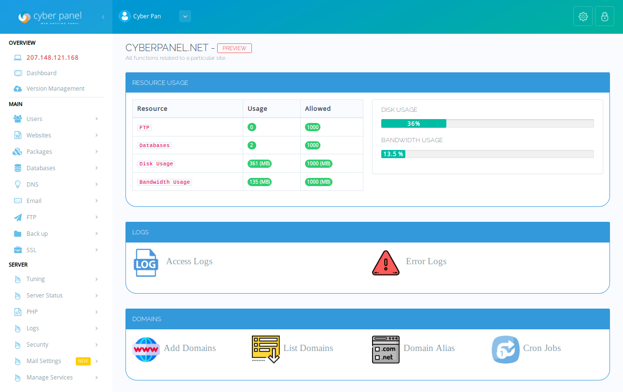Expand the Websites chevron
Viewport: 623px width, 392px height.
(x=97, y=135)
